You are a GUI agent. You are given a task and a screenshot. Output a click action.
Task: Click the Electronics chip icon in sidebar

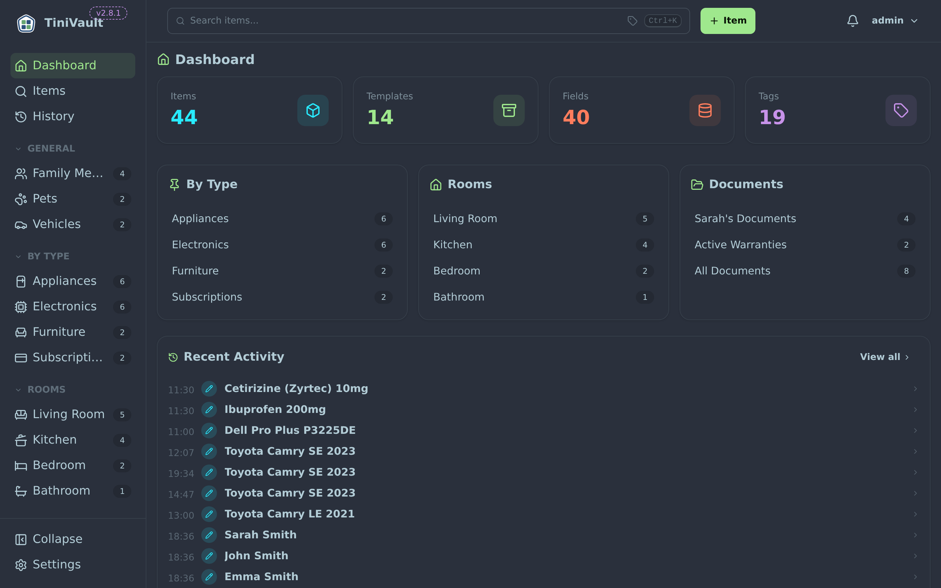(x=21, y=307)
